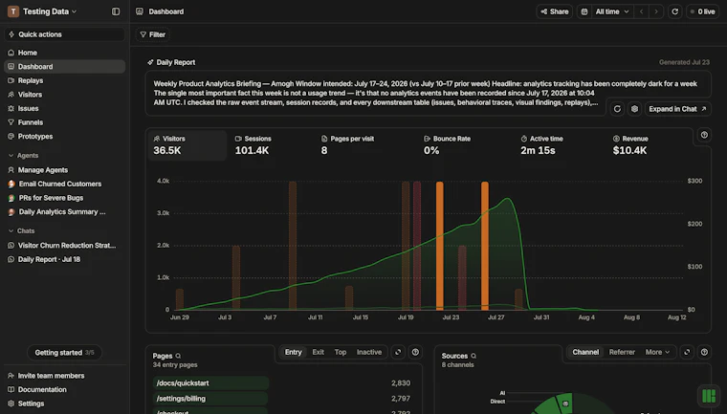Switch Pages panel to Entry tab
Image resolution: width=727 pixels, height=414 pixels.
click(293, 353)
